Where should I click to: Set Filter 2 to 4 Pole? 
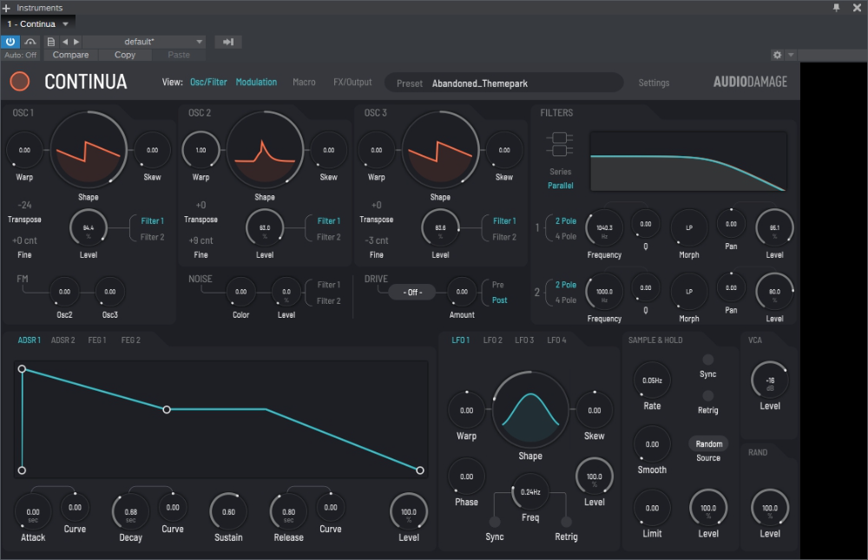pyautogui.click(x=566, y=300)
